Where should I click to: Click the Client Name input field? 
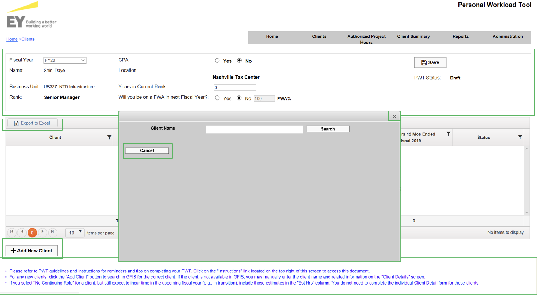254,130
